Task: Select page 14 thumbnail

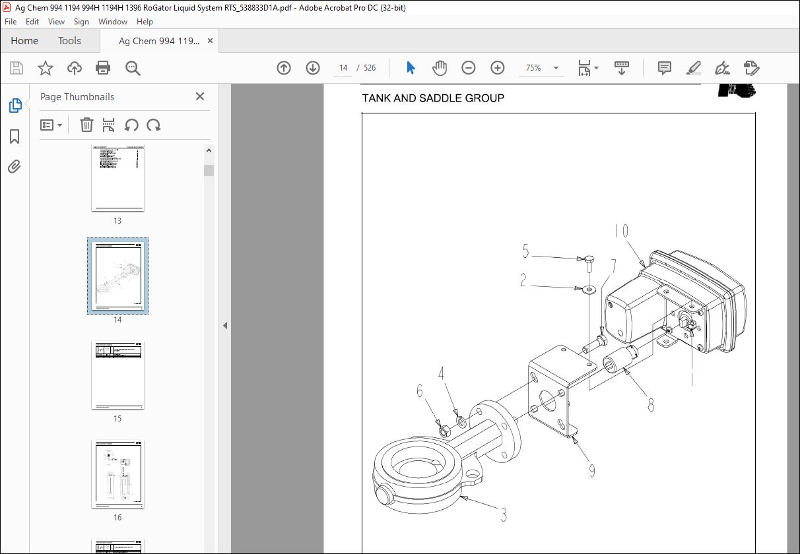Action: click(117, 276)
